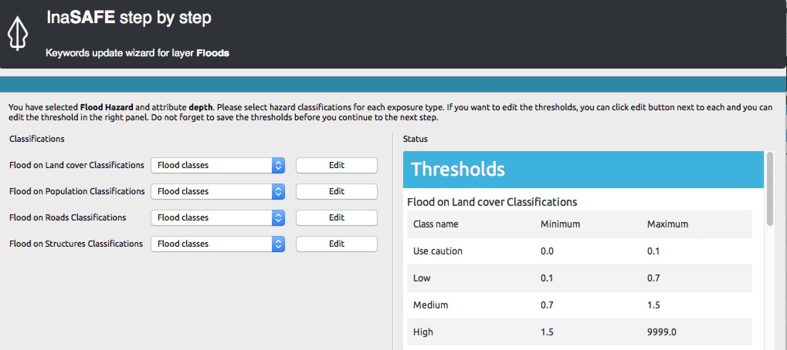
Task: Click the 'Flood on Land cover Classifications' label on left
Action: point(76,165)
